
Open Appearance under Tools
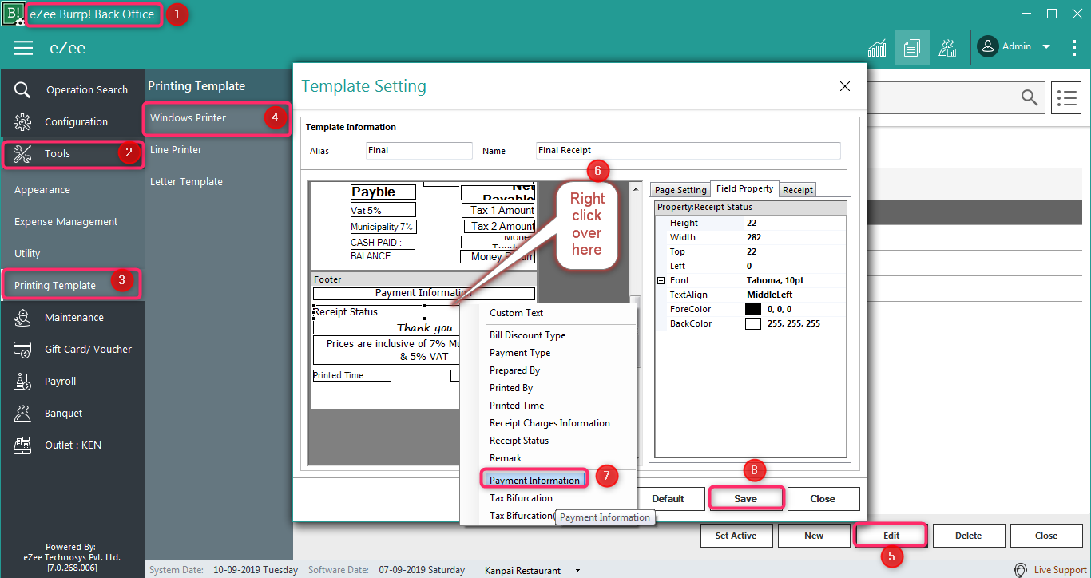click(42, 190)
